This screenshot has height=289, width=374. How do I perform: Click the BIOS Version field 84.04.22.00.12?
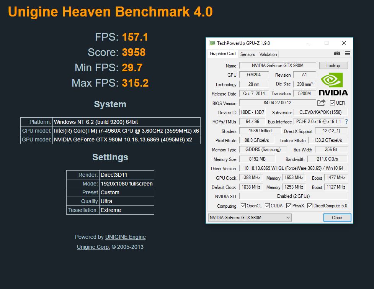278,103
